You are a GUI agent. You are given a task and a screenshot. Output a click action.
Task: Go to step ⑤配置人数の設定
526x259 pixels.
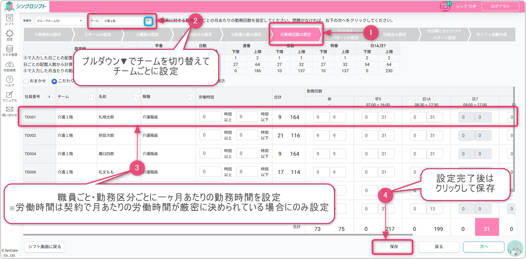[246, 35]
